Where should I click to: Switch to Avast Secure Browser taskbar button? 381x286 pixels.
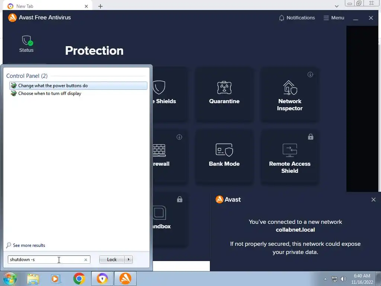[102, 279]
